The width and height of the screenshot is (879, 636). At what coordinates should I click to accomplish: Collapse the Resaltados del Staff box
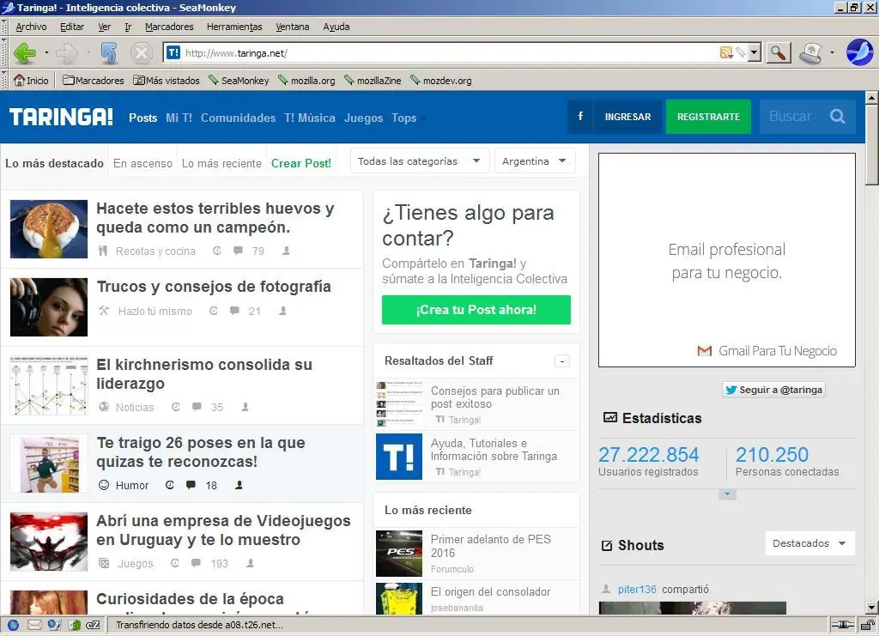562,361
